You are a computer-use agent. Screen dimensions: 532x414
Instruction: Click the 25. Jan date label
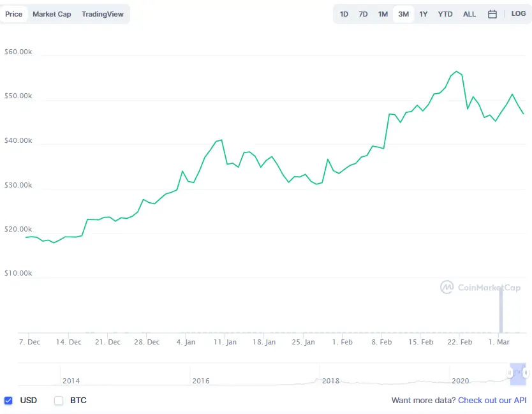304,342
